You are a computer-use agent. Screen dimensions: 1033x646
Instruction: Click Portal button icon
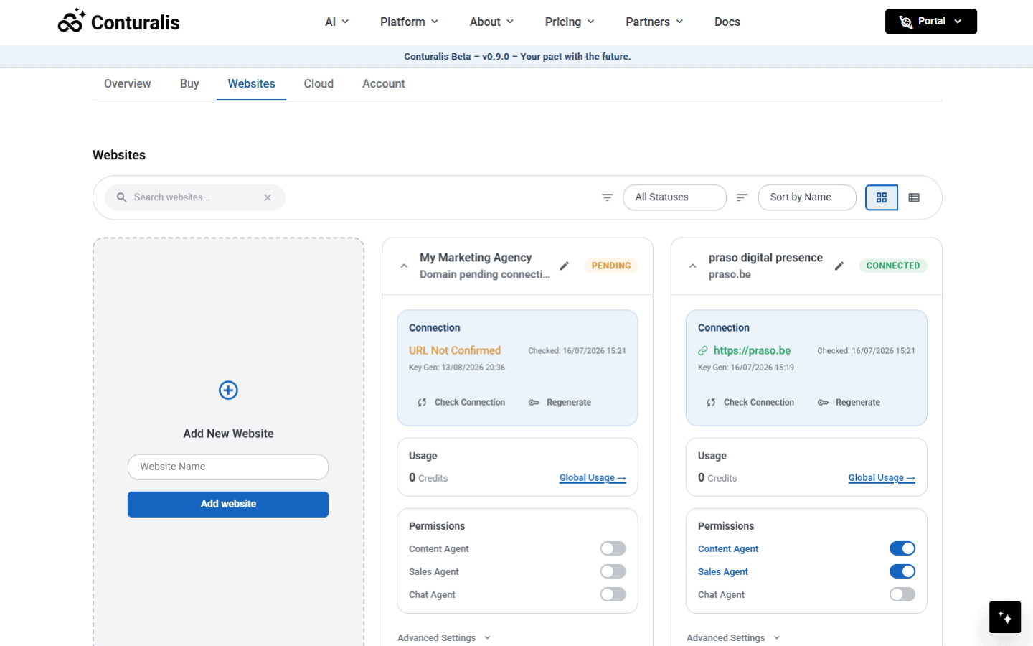coord(906,22)
